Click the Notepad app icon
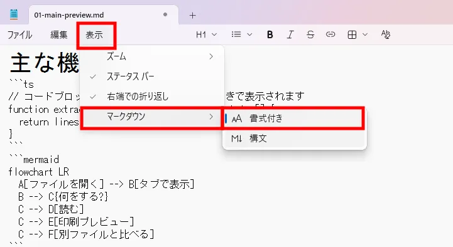Screen dimensions: 453x247 [14, 14]
